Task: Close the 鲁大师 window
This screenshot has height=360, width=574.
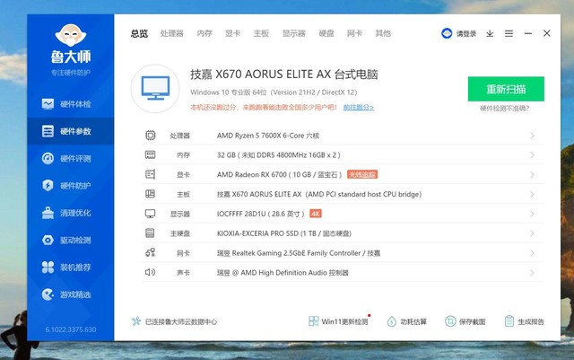Action: pos(547,33)
